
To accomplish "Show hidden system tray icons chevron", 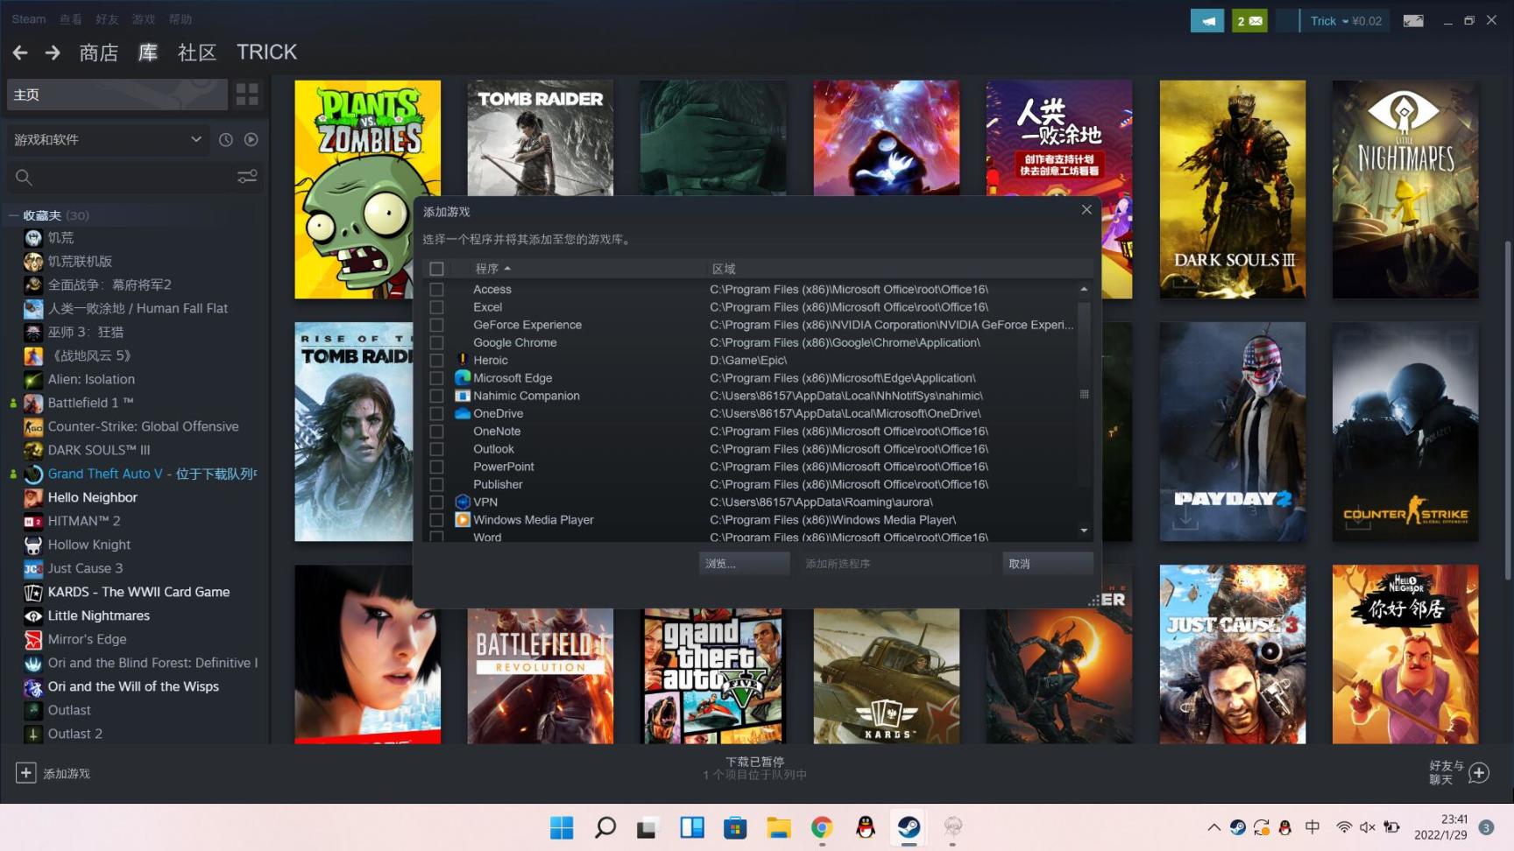I will pos(1213,827).
